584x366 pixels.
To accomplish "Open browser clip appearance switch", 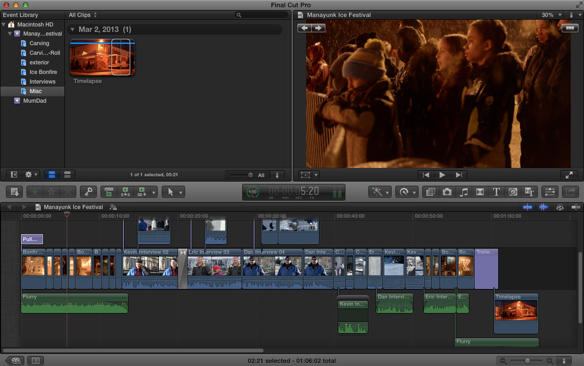I will pos(277,175).
